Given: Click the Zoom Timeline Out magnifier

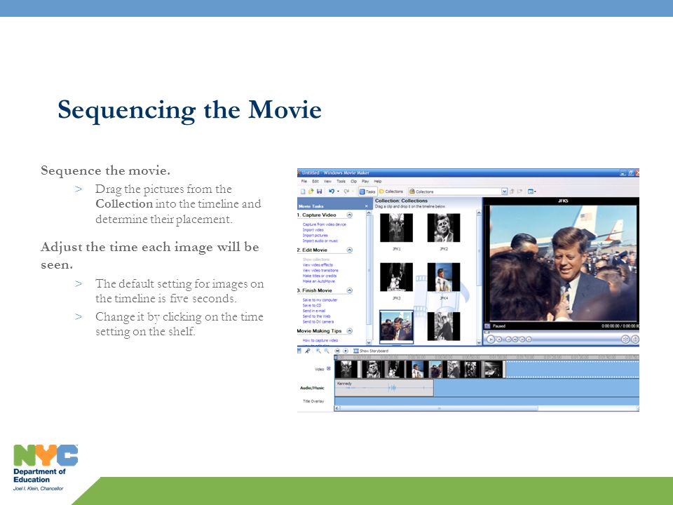Looking at the screenshot, I should point(327,351).
